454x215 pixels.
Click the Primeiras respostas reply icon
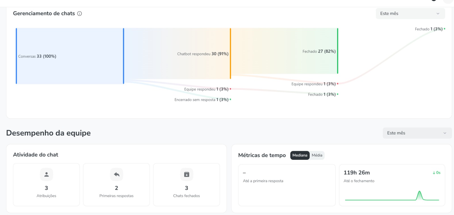117,175
